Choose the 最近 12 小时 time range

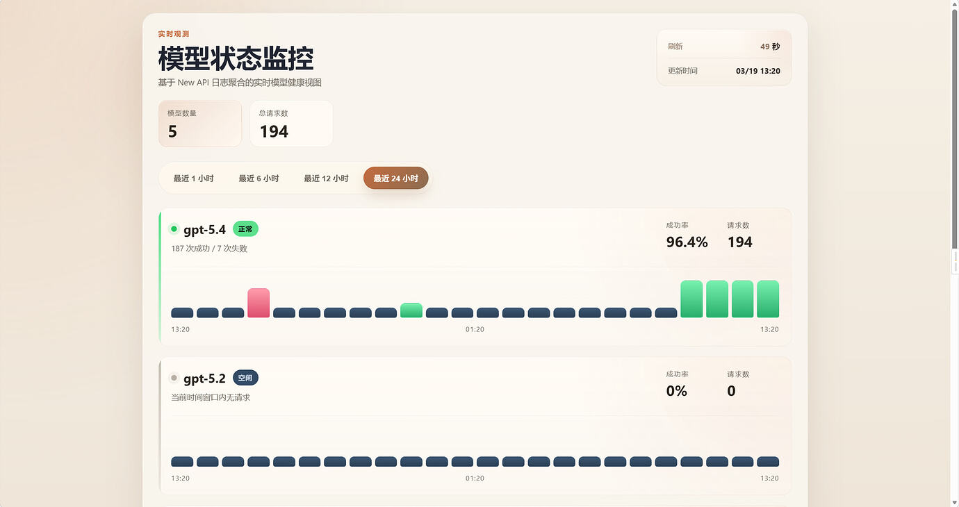pos(326,178)
